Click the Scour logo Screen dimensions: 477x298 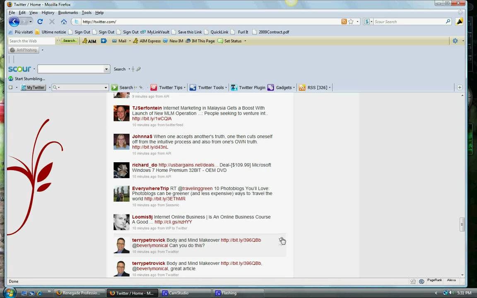click(20, 69)
